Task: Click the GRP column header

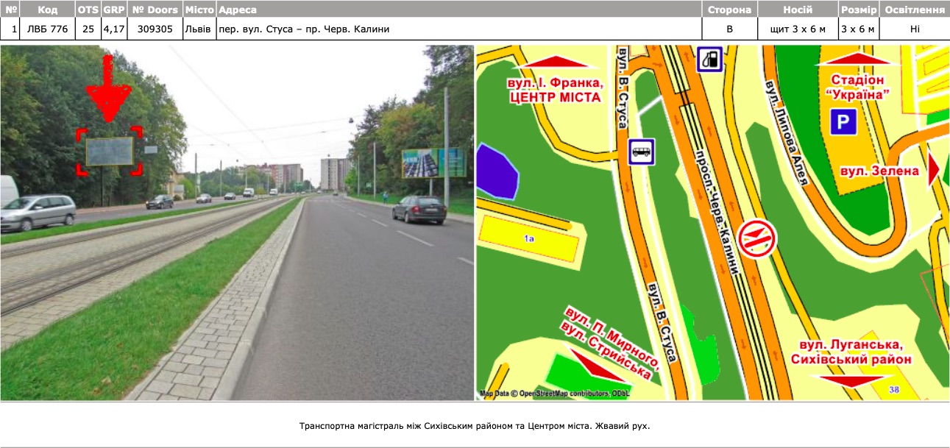Action: tap(113, 10)
